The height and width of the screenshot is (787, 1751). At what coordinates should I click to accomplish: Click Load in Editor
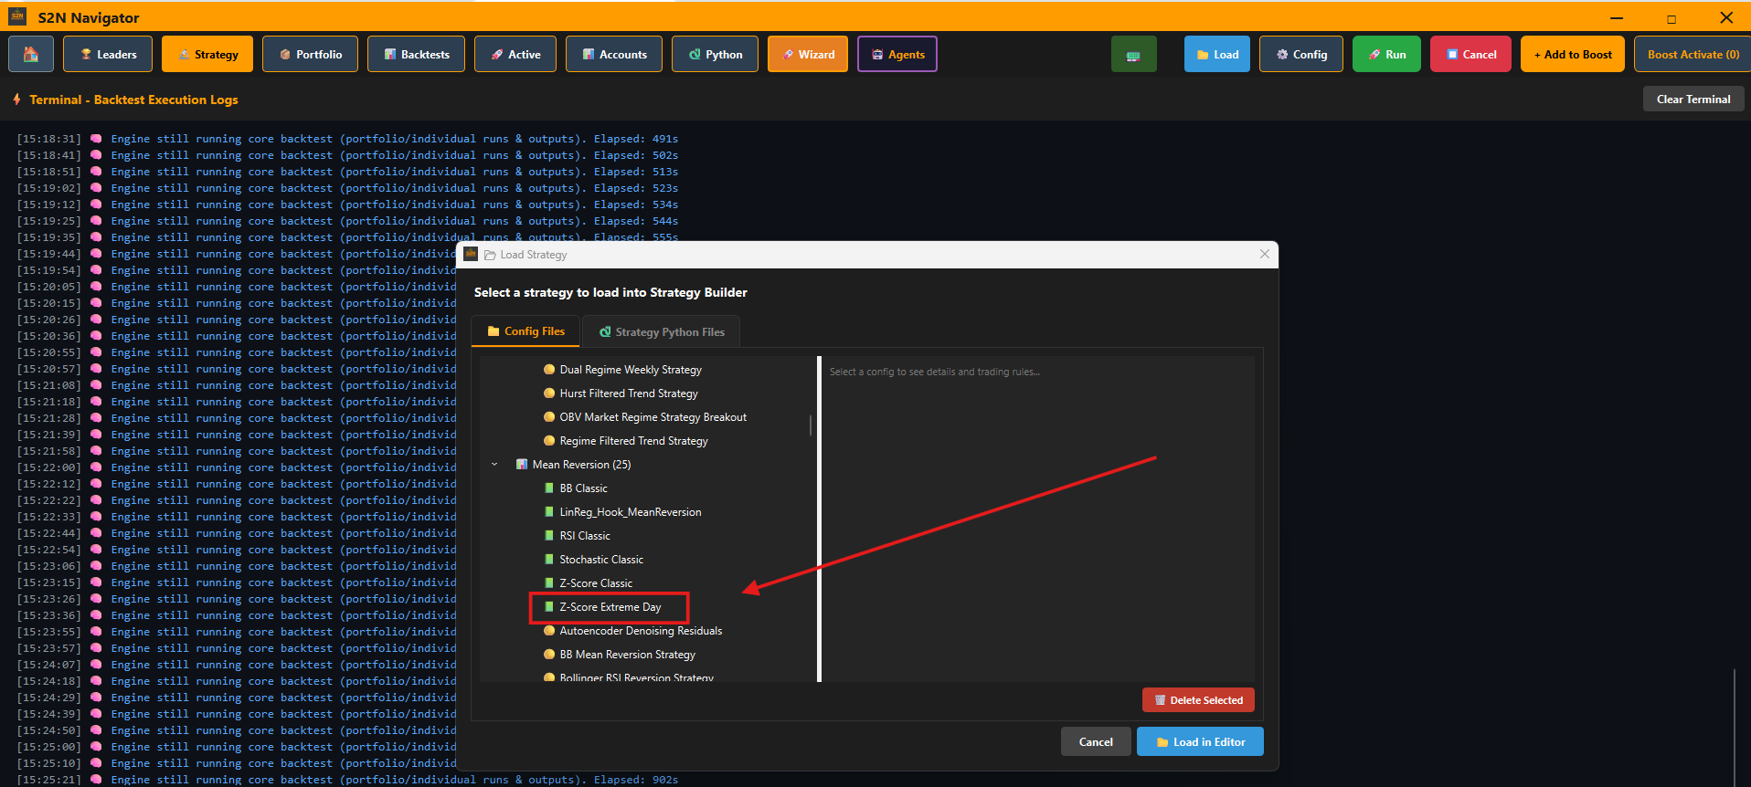click(1200, 741)
